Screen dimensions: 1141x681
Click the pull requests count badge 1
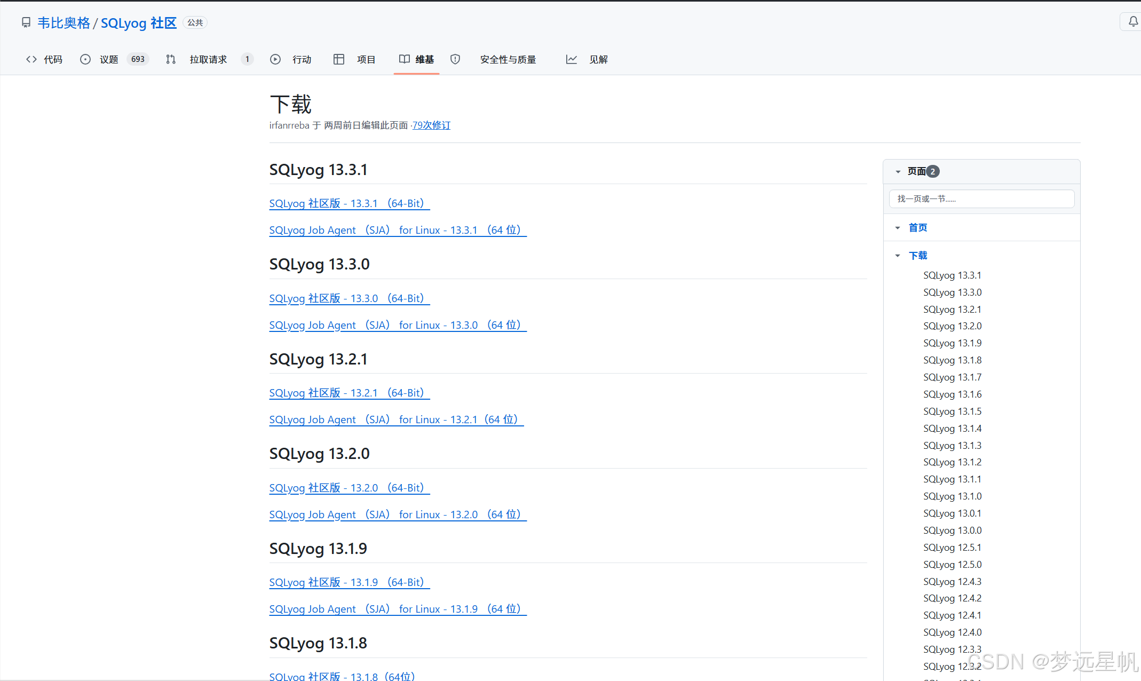tap(247, 59)
